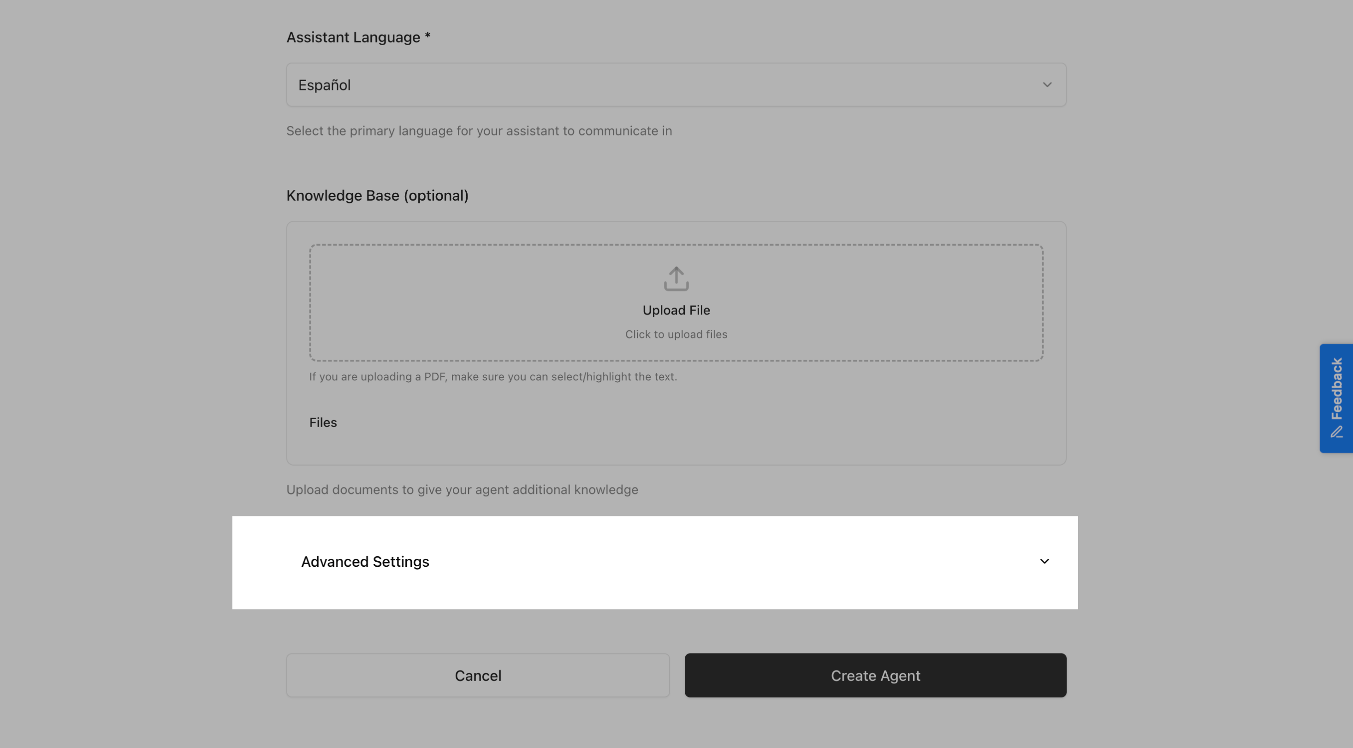Click the Files section header
This screenshot has height=748, width=1353.
322,422
